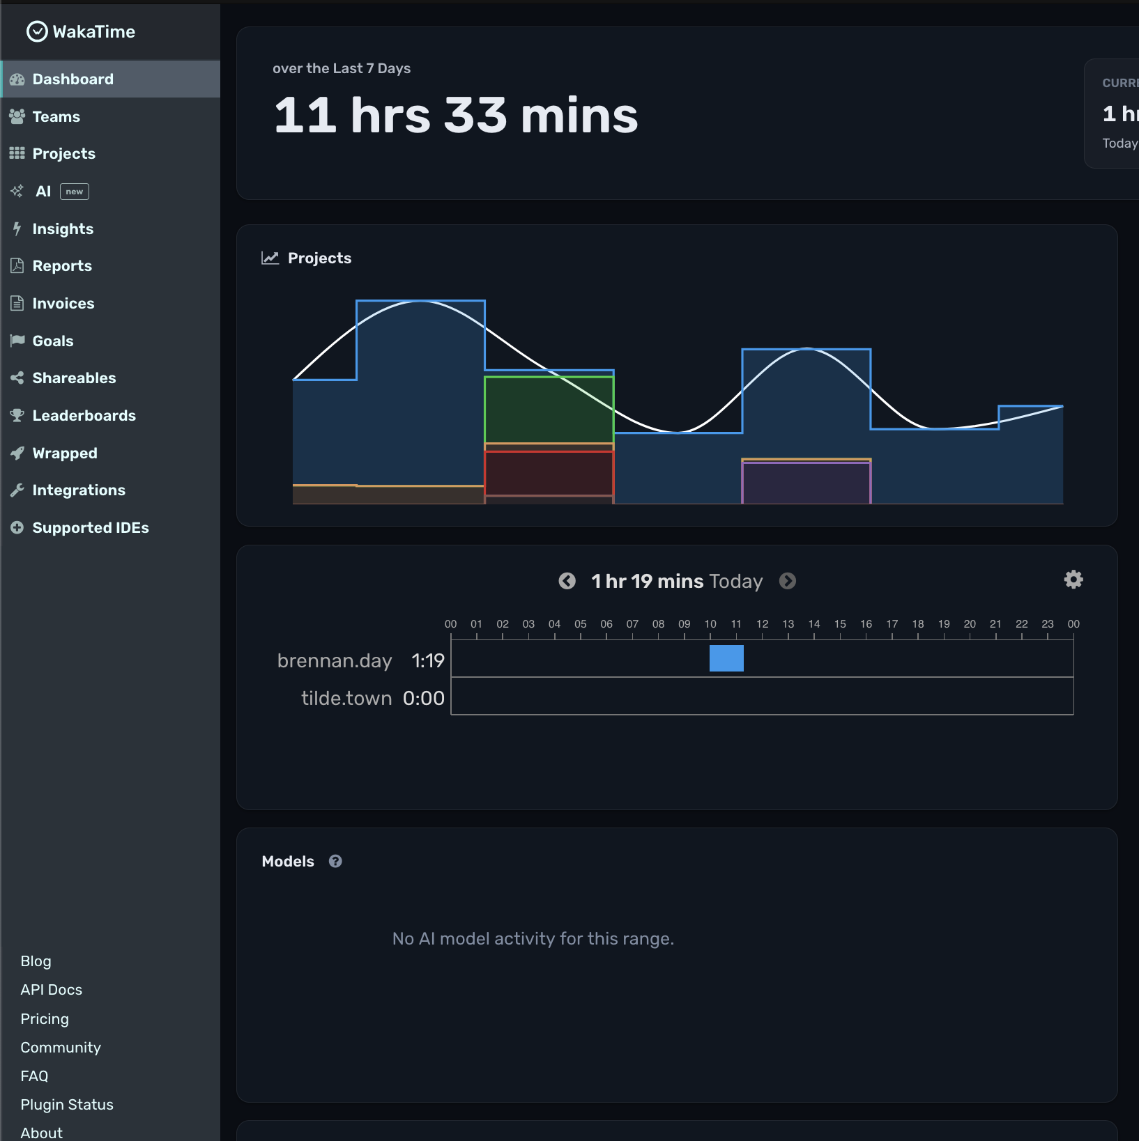Click the 1:19 duration for brennan.day
Viewport: 1139px width, 1141px height.
click(x=428, y=660)
